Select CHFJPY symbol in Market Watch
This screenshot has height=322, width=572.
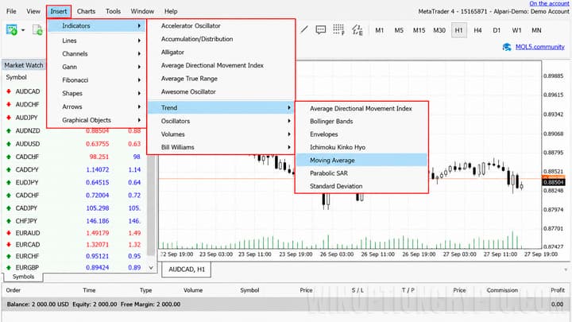pyautogui.click(x=26, y=221)
